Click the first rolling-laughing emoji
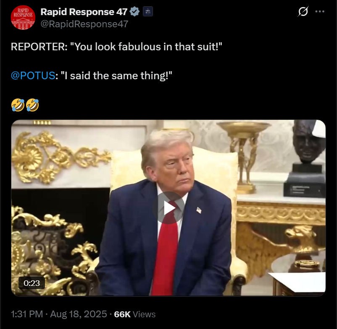337x329 pixels. (x=18, y=105)
